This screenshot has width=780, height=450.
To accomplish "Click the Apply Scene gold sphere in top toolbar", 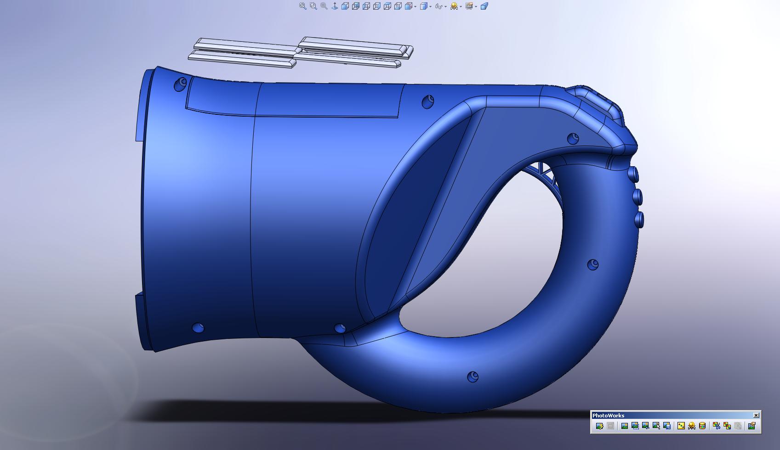I will (x=454, y=6).
